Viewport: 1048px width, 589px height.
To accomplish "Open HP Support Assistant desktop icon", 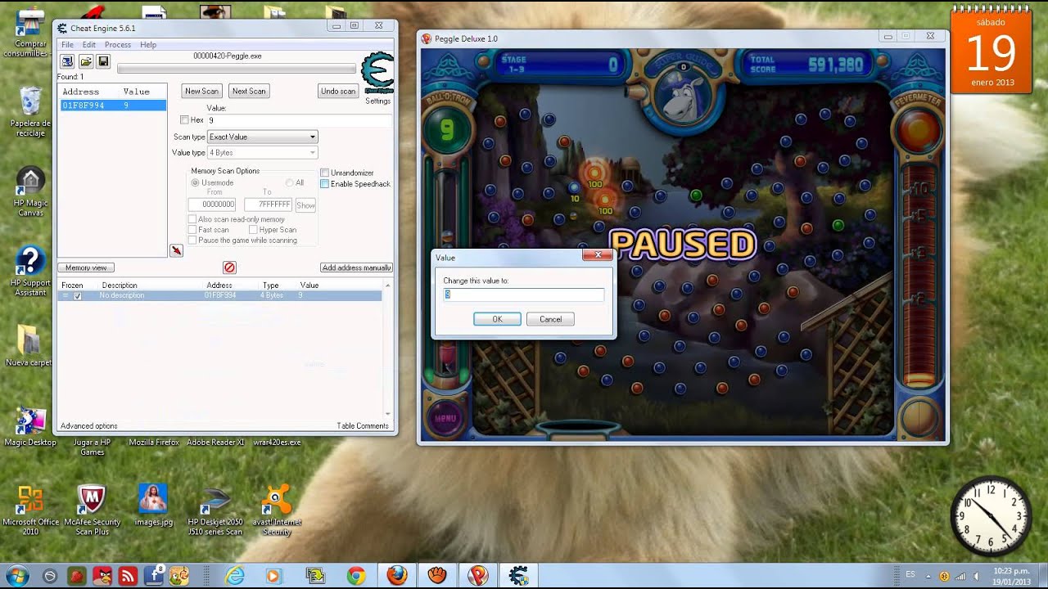I will [30, 271].
